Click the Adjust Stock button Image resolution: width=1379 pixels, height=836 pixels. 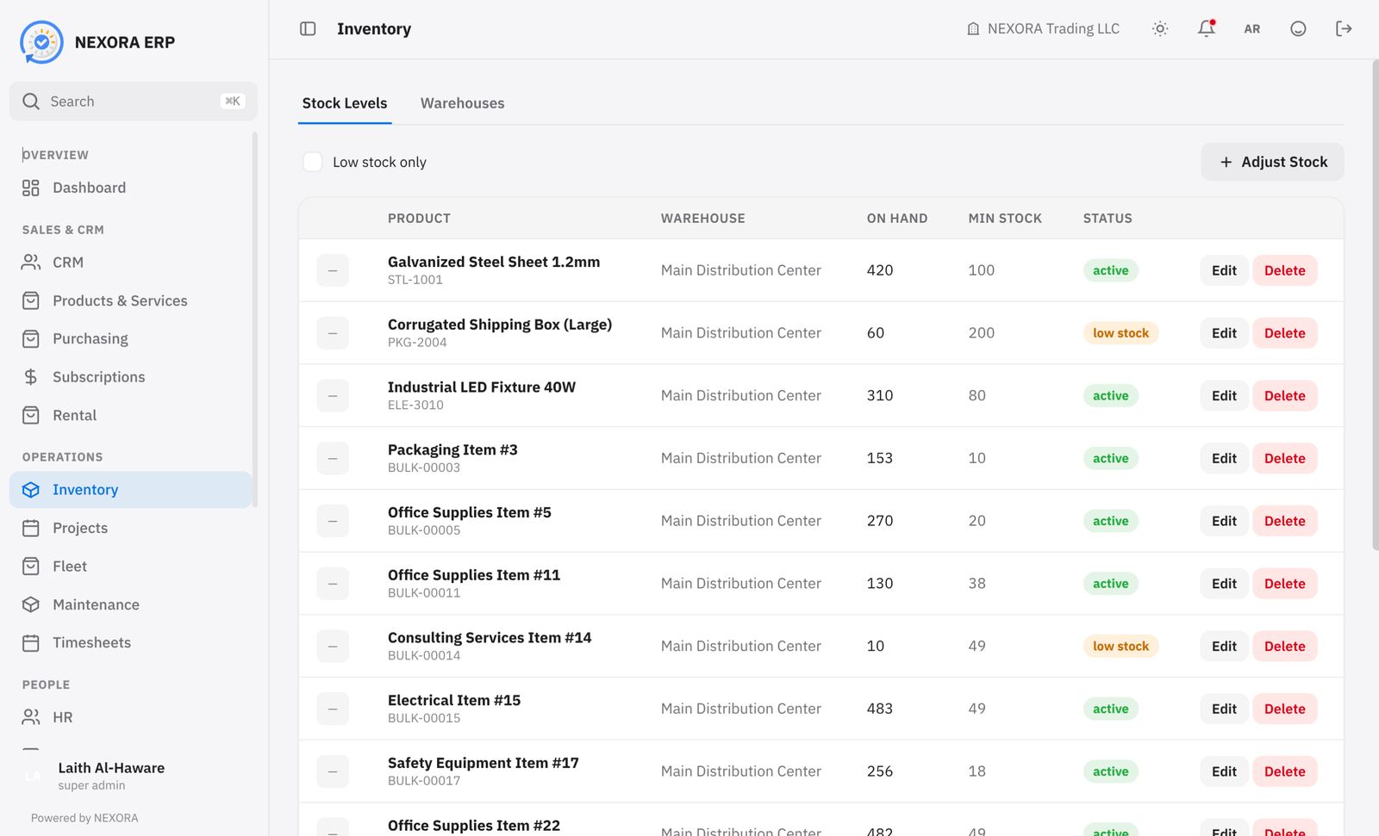pyautogui.click(x=1272, y=162)
